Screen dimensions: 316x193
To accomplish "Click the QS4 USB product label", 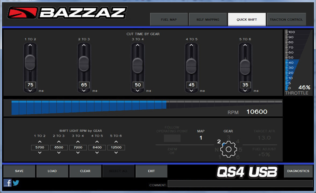I will (247, 172).
